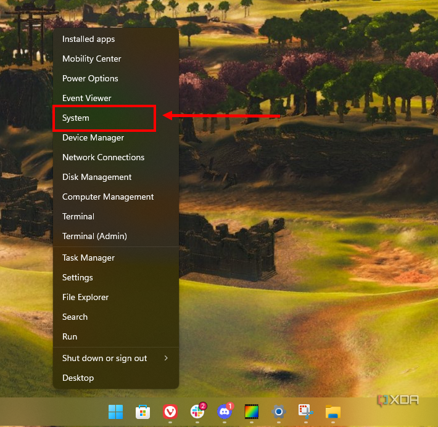
Task: Open the Settings gear taskbar icon
Action: 278,412
